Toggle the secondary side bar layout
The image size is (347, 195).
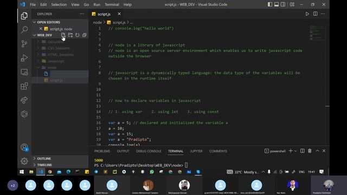coord(283,4)
